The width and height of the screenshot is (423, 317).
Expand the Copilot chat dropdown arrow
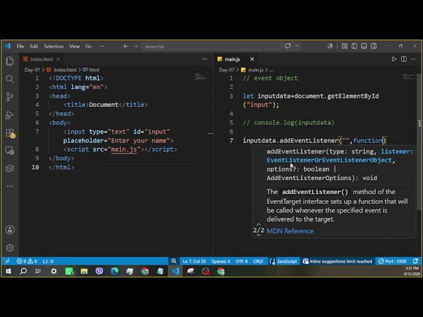(297, 46)
